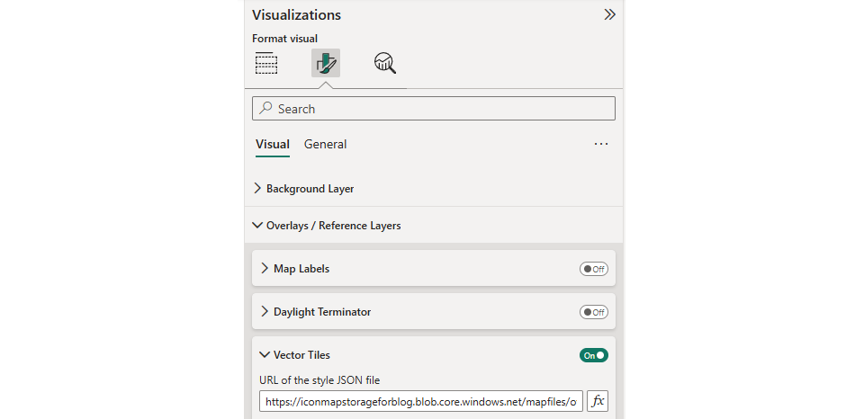Screen dimensions: 864x419
Task: Enable the Daylight Terminator toggle
Action: (x=594, y=312)
